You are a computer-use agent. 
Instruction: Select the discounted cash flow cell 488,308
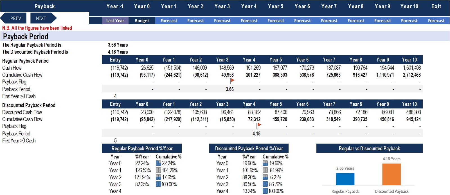coord(413,112)
